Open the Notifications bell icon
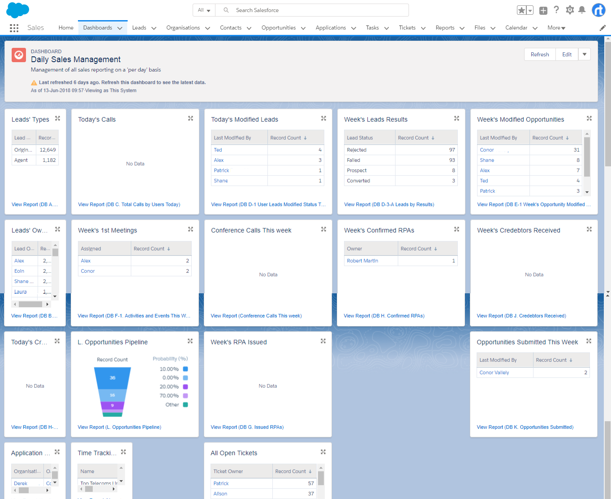 (x=582, y=10)
